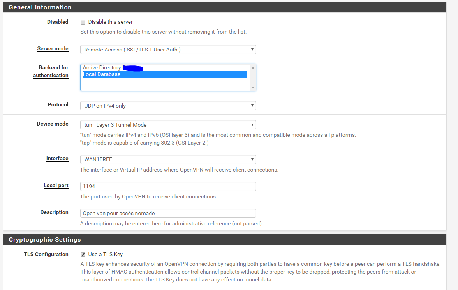The image size is (458, 290).
Task: Focus the Local port field containing 1194
Action: click(168, 186)
